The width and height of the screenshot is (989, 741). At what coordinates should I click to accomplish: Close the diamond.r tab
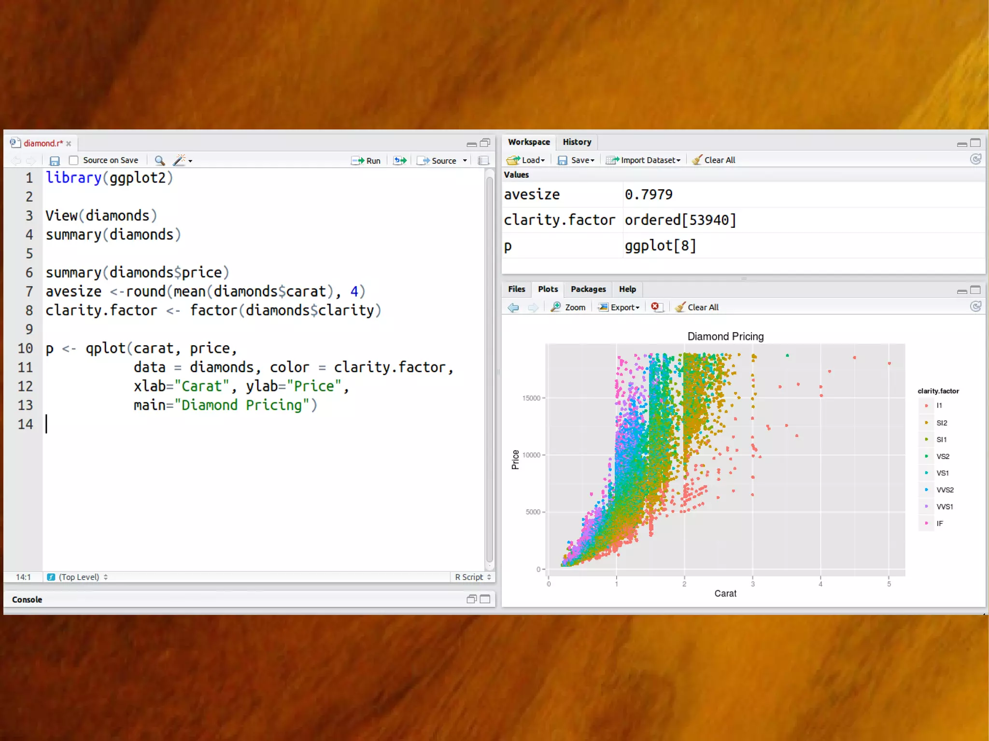coord(69,144)
